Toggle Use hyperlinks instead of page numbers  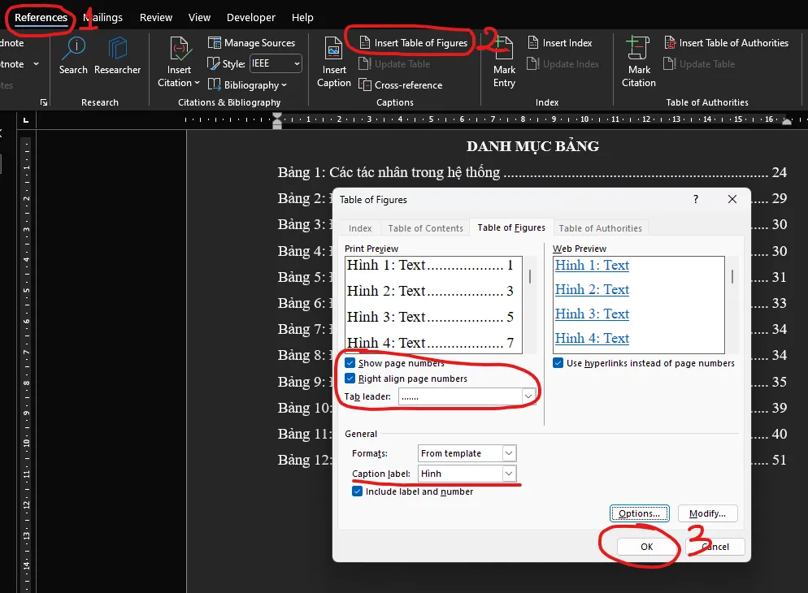[x=558, y=363]
